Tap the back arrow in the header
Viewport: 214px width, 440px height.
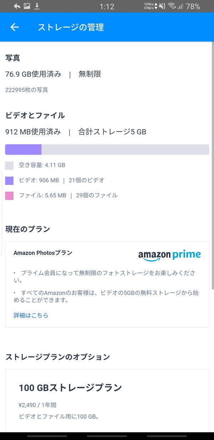14,27
